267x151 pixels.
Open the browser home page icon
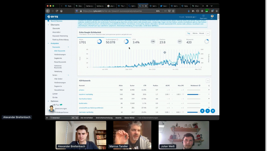(61, 11)
